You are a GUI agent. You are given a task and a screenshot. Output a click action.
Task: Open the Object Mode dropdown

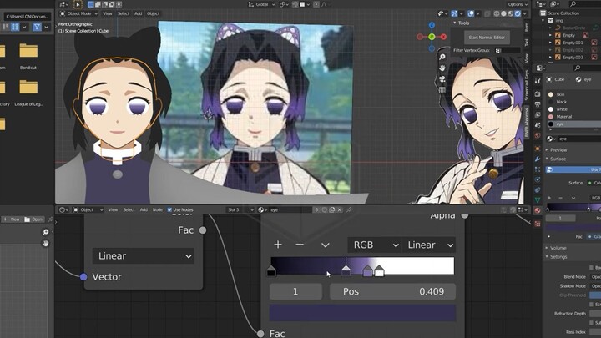click(79, 13)
